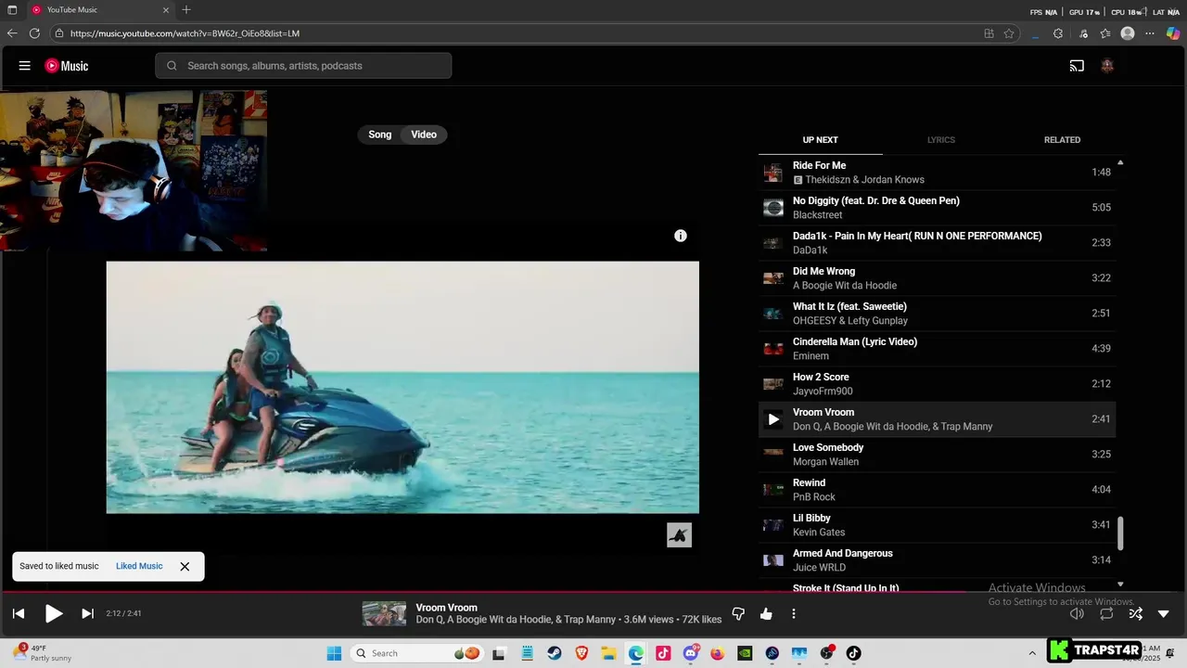Select Armed And Dangerous by Juice WRLD

pos(937,560)
